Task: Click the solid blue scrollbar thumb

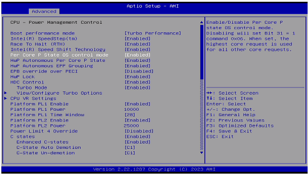Action: pyautogui.click(x=202, y=52)
